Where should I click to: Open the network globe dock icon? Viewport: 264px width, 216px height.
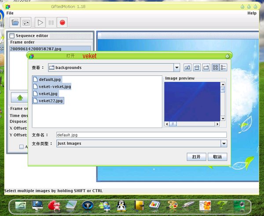point(105,206)
